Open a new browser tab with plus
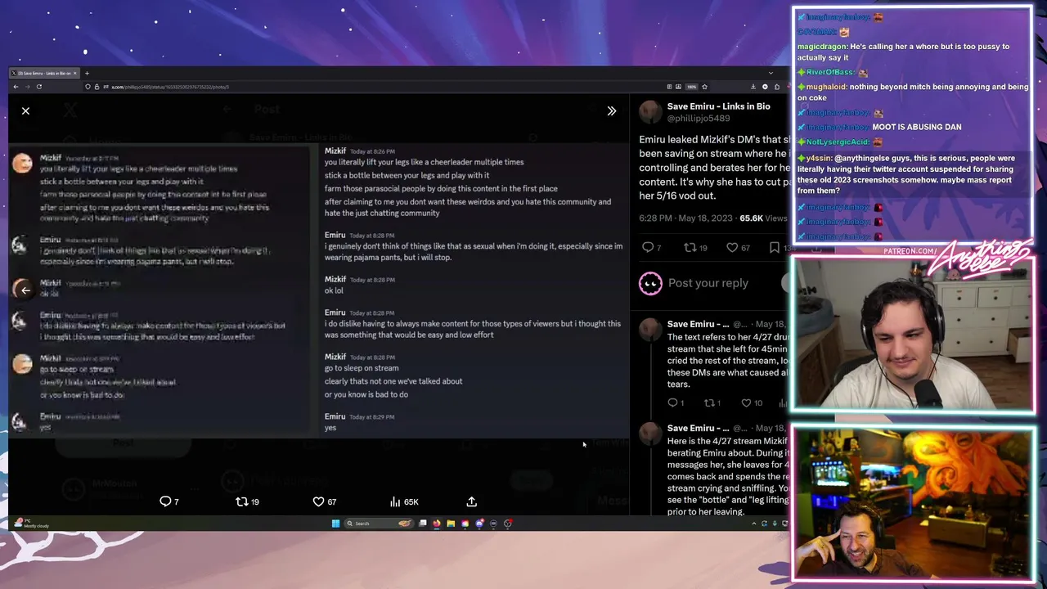 pos(87,73)
